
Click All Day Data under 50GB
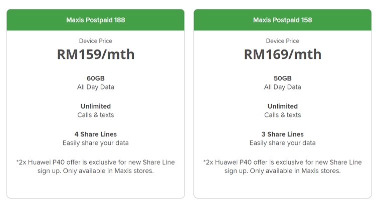282,87
